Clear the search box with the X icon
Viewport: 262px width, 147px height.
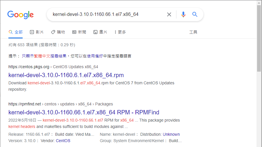click(x=169, y=14)
